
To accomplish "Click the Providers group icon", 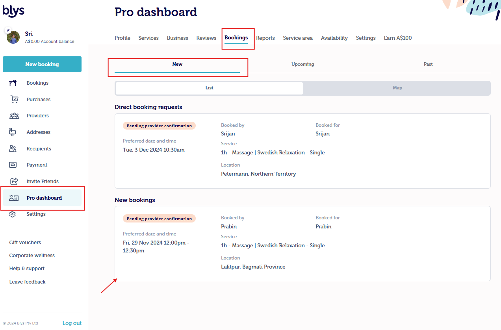I will (14, 116).
